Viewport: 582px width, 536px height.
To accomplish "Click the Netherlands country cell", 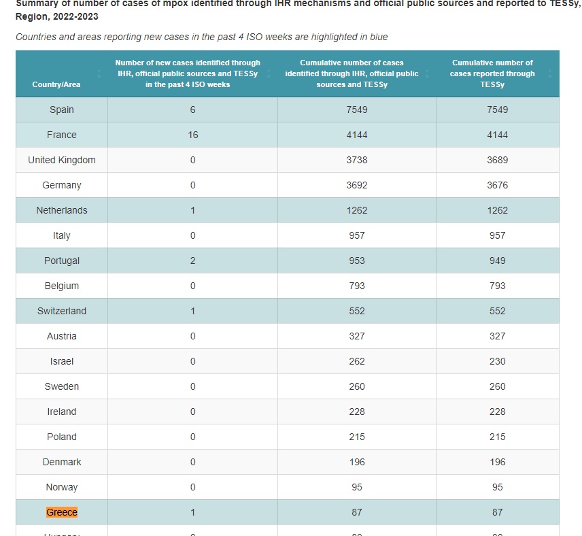I will pyautogui.click(x=62, y=210).
